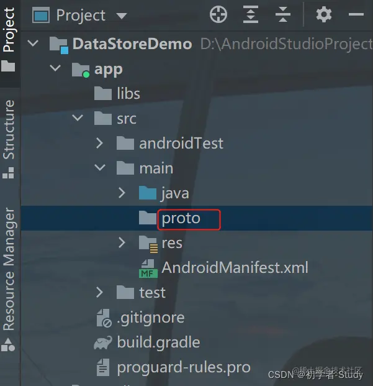Collapse the app module node
The height and width of the screenshot is (386, 373).
point(55,68)
